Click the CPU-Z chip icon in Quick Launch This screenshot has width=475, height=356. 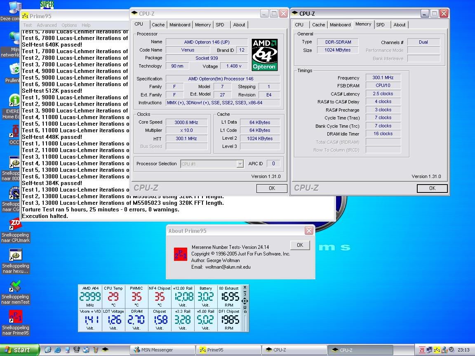(x=105, y=350)
